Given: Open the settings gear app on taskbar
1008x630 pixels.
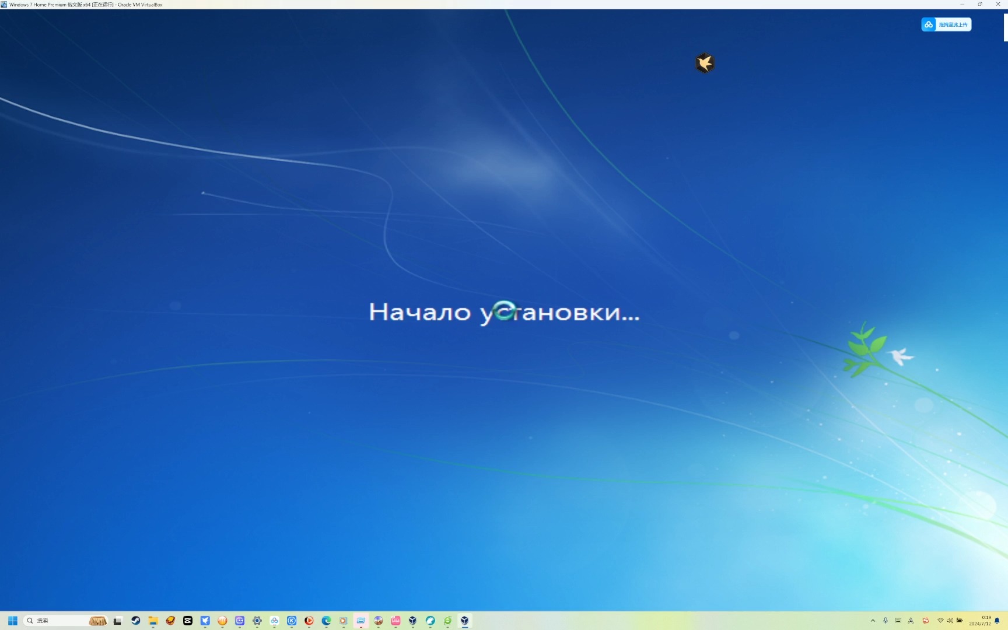Looking at the screenshot, I should coord(257,621).
